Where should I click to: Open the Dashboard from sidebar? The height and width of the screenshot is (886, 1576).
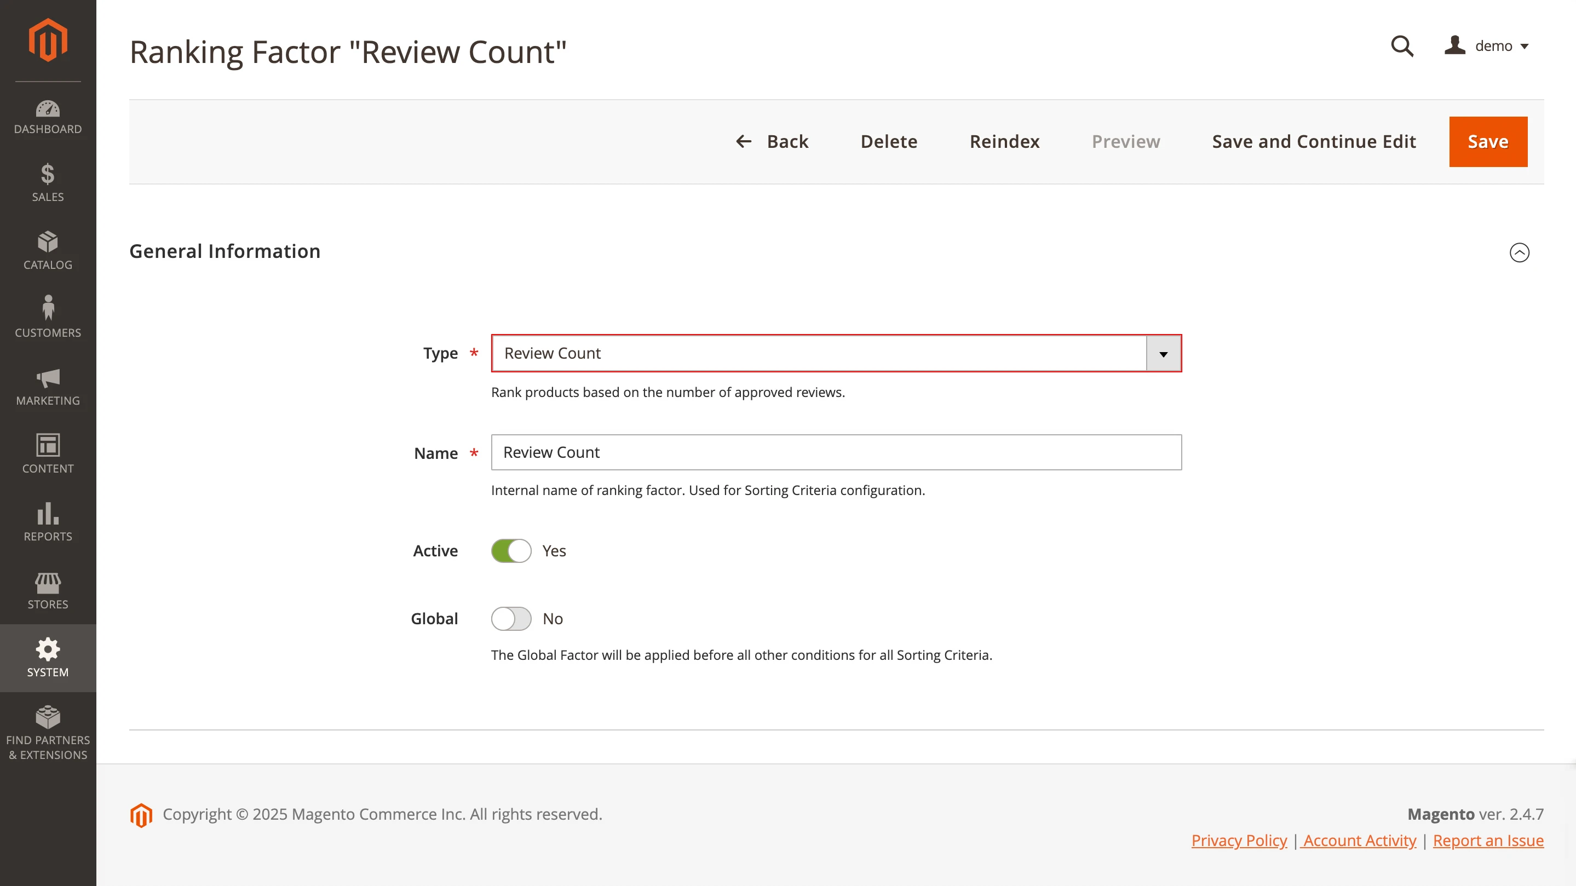pyautogui.click(x=48, y=116)
